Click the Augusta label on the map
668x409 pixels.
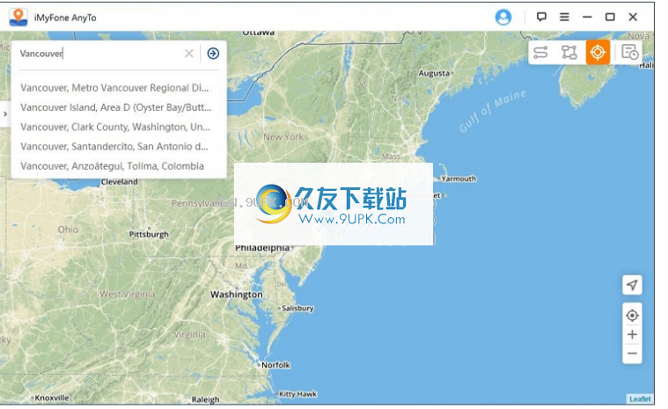click(x=434, y=73)
